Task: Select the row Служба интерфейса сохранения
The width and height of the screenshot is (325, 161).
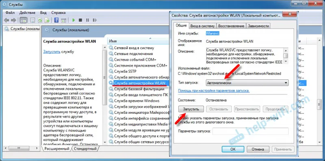Action: click(x=139, y=118)
